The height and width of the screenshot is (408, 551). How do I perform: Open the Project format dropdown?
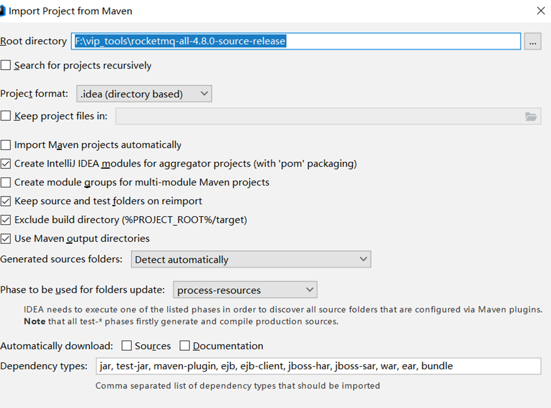(x=144, y=94)
